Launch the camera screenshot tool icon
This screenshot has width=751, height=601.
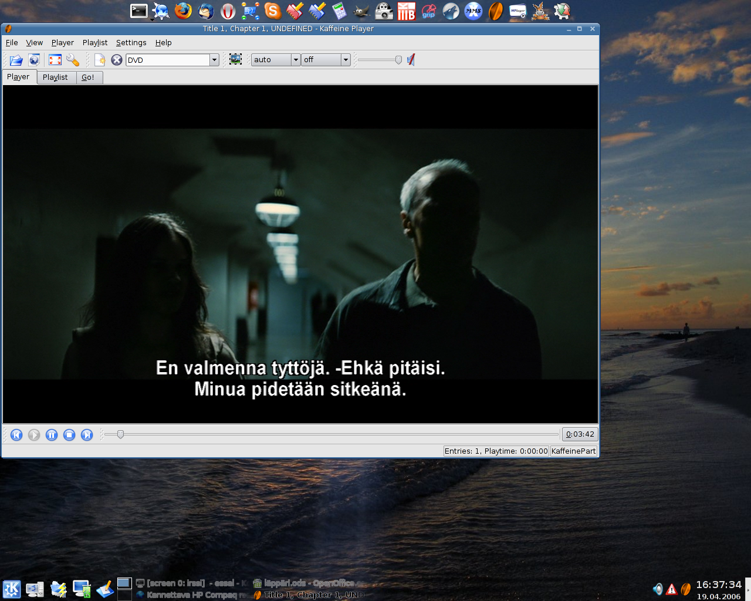(x=384, y=11)
